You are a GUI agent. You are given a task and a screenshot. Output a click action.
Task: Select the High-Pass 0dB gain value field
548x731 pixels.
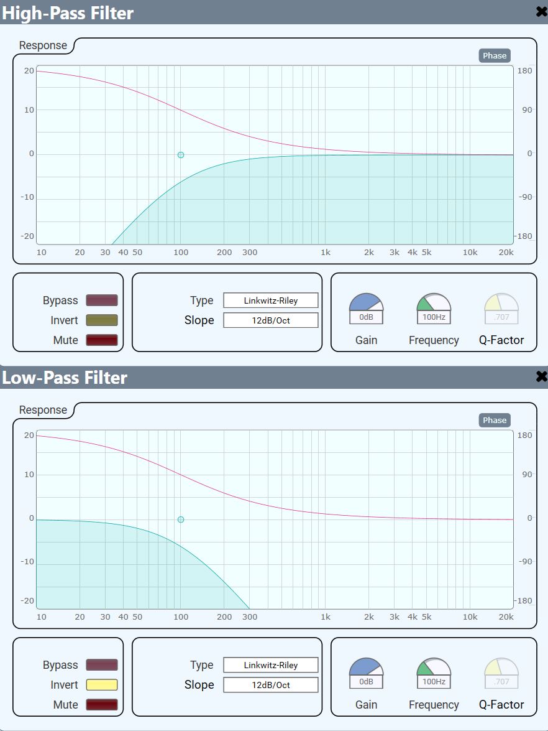367,317
